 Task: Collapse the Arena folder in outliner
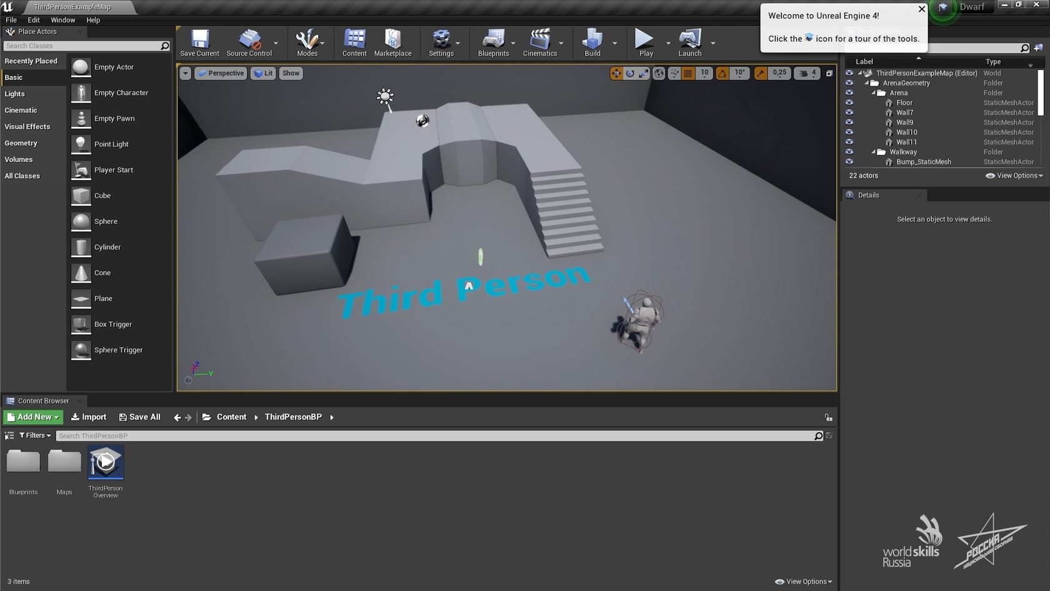(x=874, y=93)
